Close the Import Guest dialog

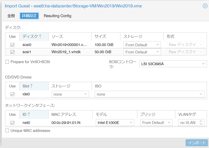205,6
